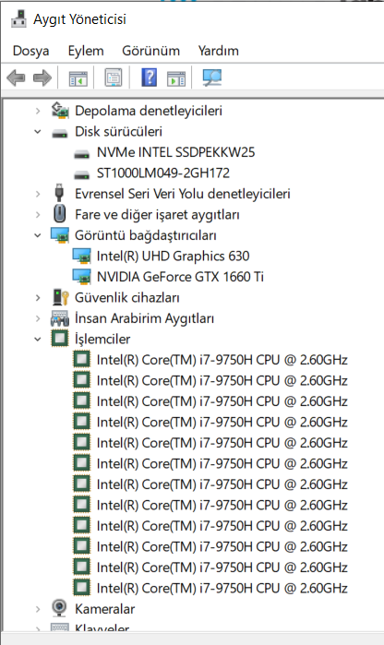Click the Back arrow toolbar icon
The image size is (384, 645).
point(16,78)
